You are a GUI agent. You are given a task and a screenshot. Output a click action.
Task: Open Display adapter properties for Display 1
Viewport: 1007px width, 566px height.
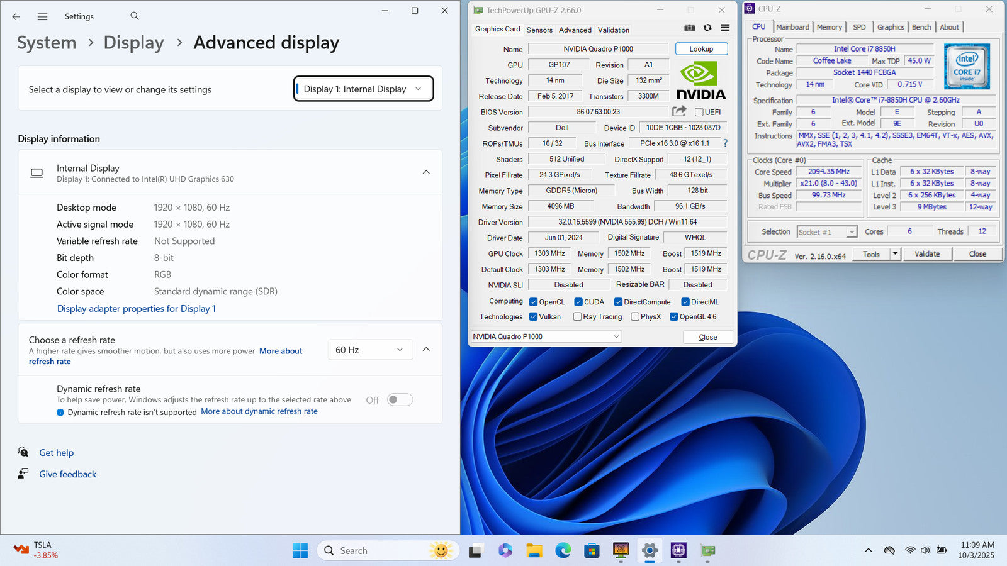[x=137, y=309]
